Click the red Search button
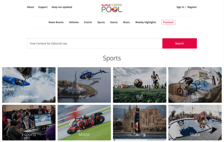The image size is (224, 142). (179, 43)
